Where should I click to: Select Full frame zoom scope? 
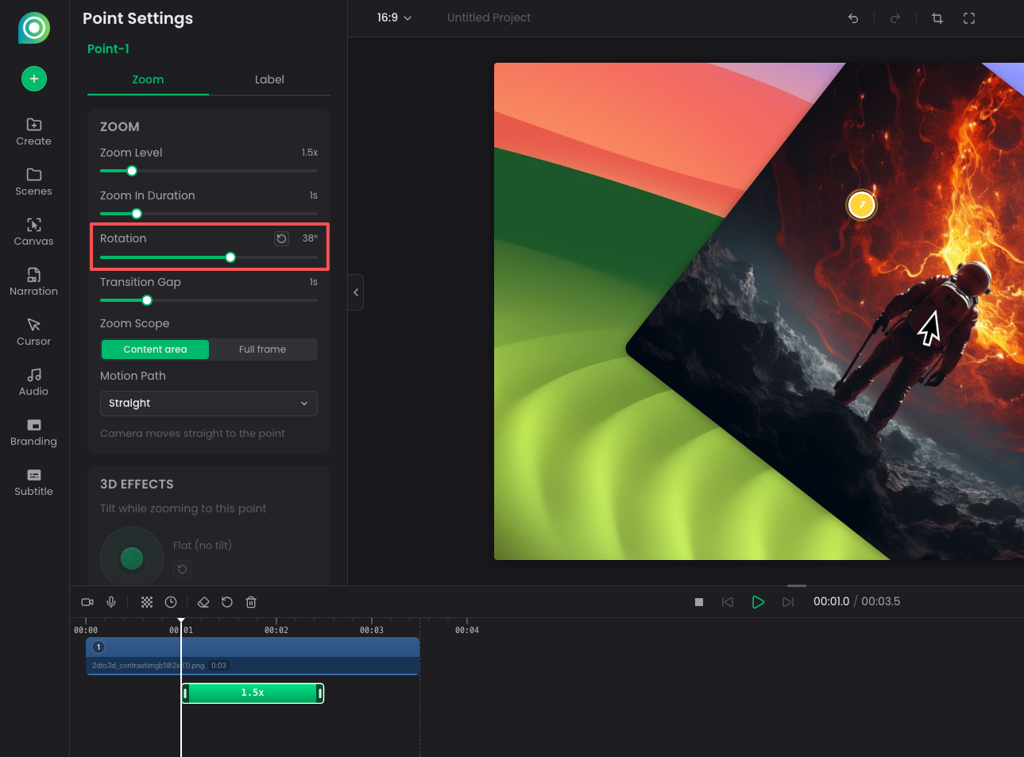coord(262,350)
